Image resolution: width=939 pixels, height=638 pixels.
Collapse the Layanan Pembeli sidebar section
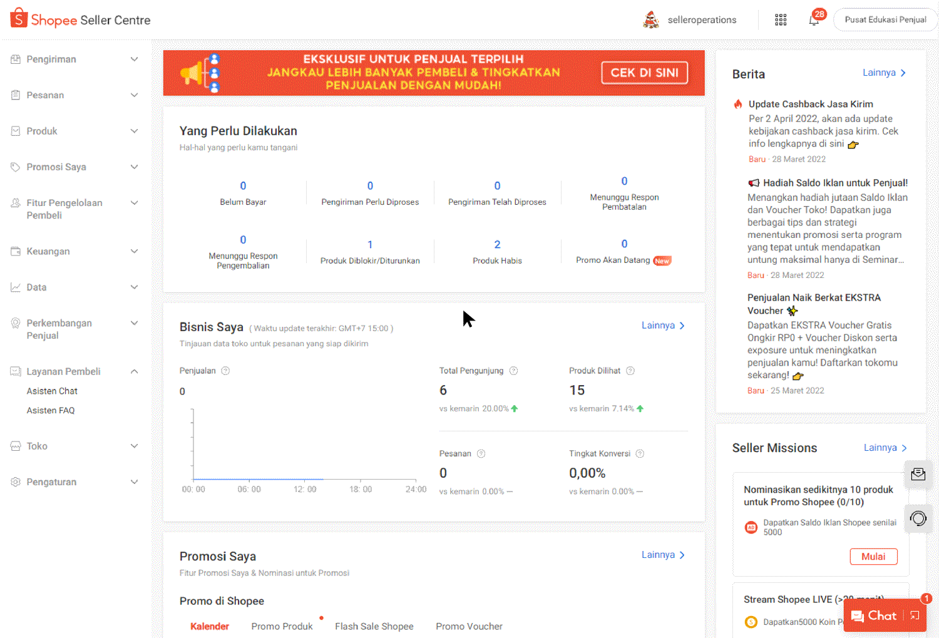pyautogui.click(x=134, y=371)
